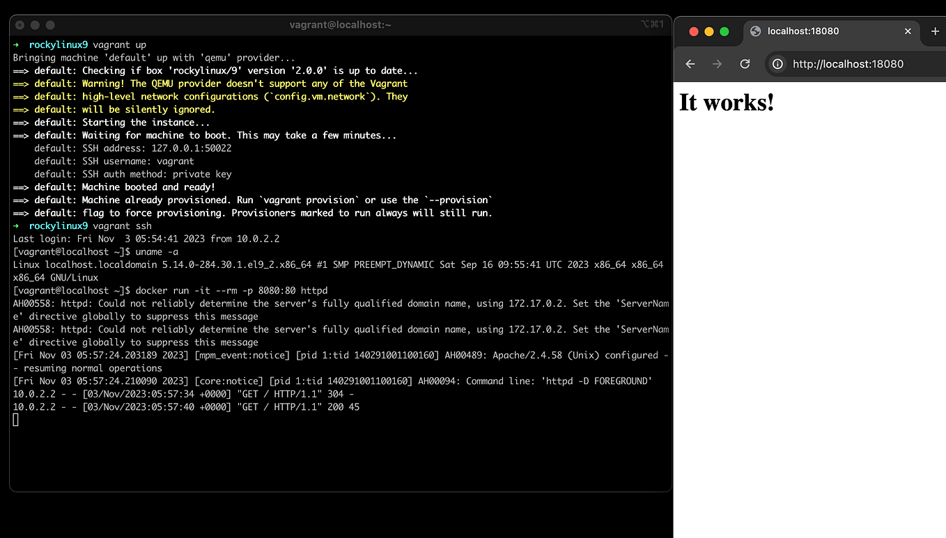The image size is (946, 538).
Task: Click the back navigation arrow in Chrome
Action: point(690,64)
